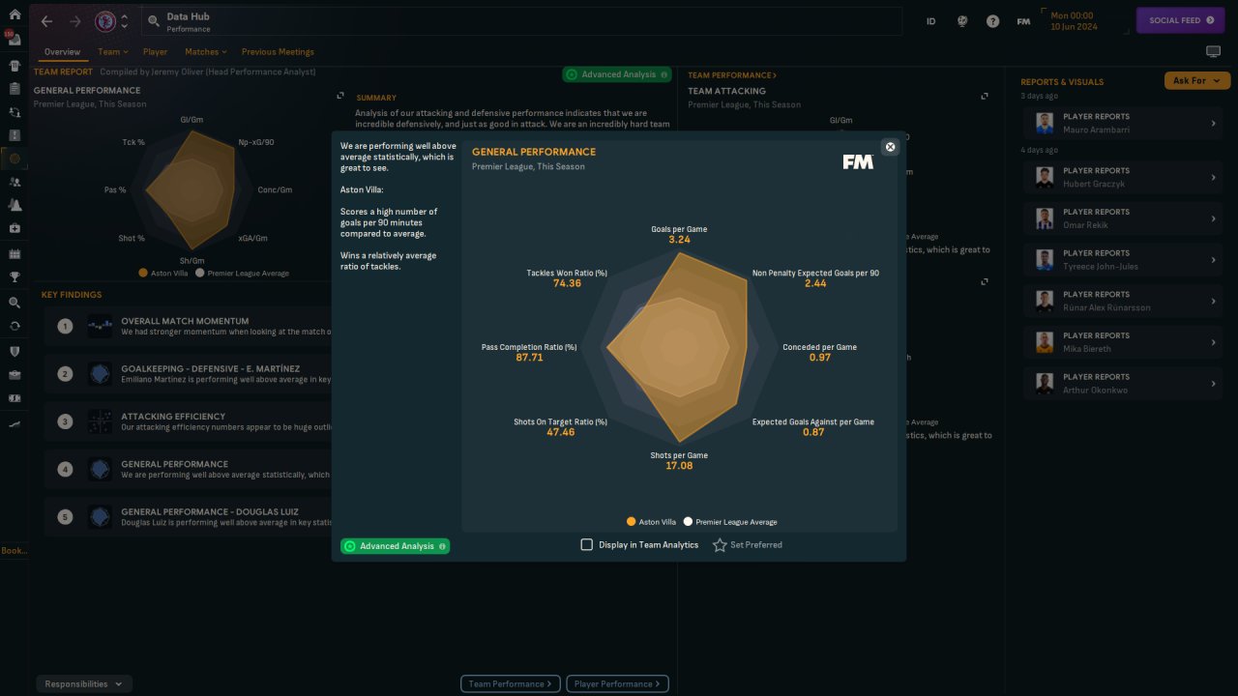Click the Aston Villa orange legend swatch in popup
The height and width of the screenshot is (696, 1238).
coord(632,521)
